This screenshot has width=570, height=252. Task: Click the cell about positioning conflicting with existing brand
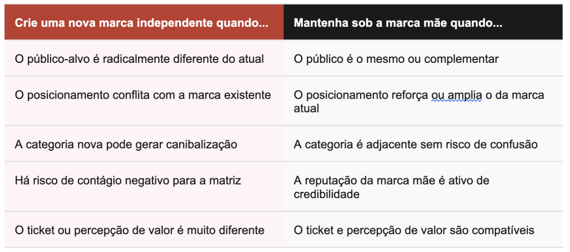(142, 95)
